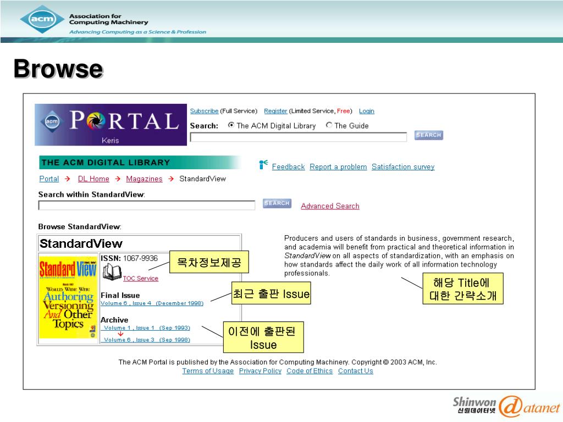Click THE ACM DIGITAL LIBRARY banner heading
This screenshot has width=563, height=422.
[140, 163]
